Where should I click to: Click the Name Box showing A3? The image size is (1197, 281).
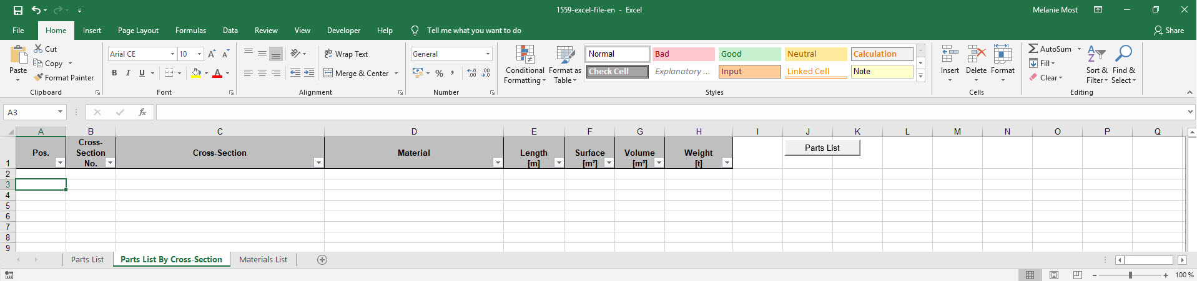30,112
